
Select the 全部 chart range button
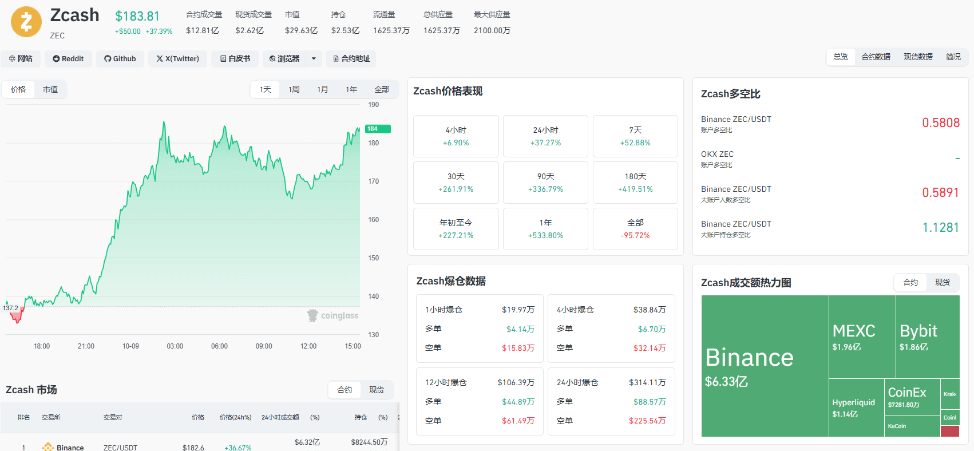click(x=382, y=89)
